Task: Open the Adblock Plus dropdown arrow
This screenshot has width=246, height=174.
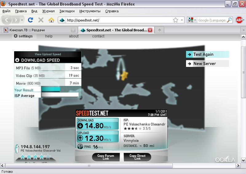Action: pos(244,20)
